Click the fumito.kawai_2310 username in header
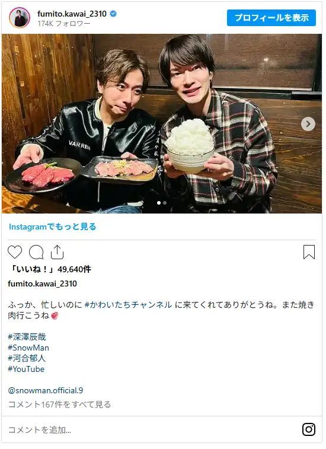Screen dimensions: 326x449 click(x=72, y=14)
